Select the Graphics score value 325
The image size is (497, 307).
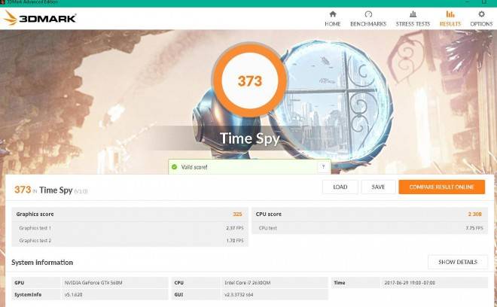point(237,214)
